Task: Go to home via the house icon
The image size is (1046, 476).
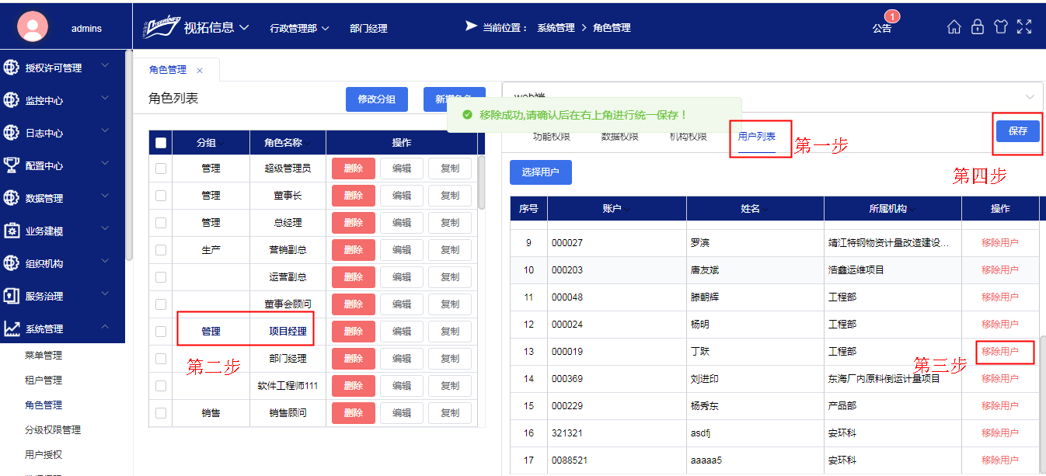Action: pos(954,27)
